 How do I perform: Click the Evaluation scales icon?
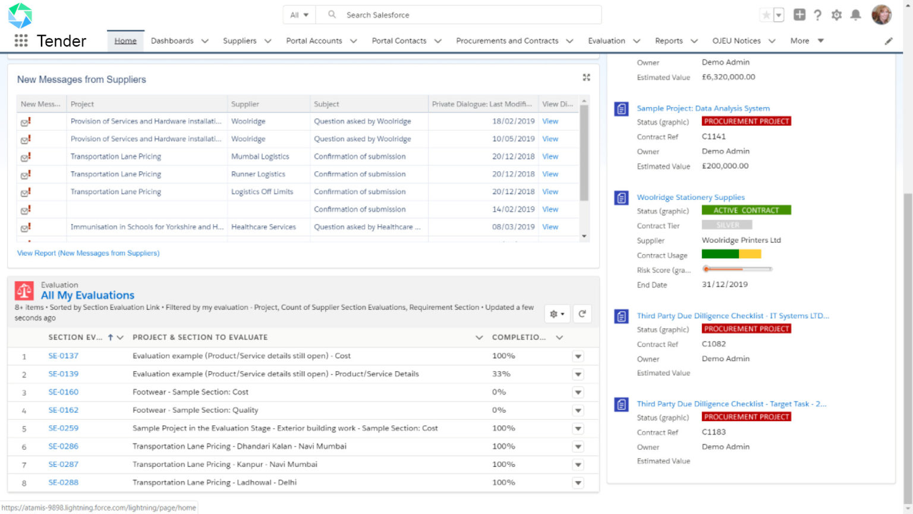pyautogui.click(x=24, y=290)
